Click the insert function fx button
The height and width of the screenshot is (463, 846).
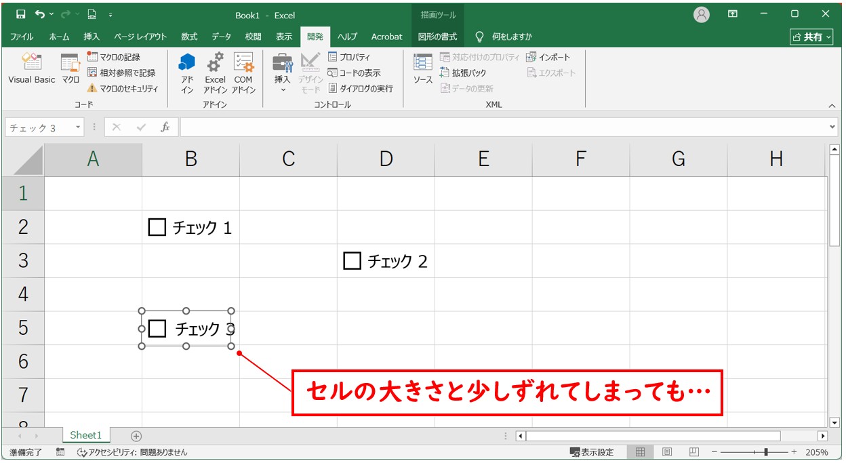coord(165,127)
